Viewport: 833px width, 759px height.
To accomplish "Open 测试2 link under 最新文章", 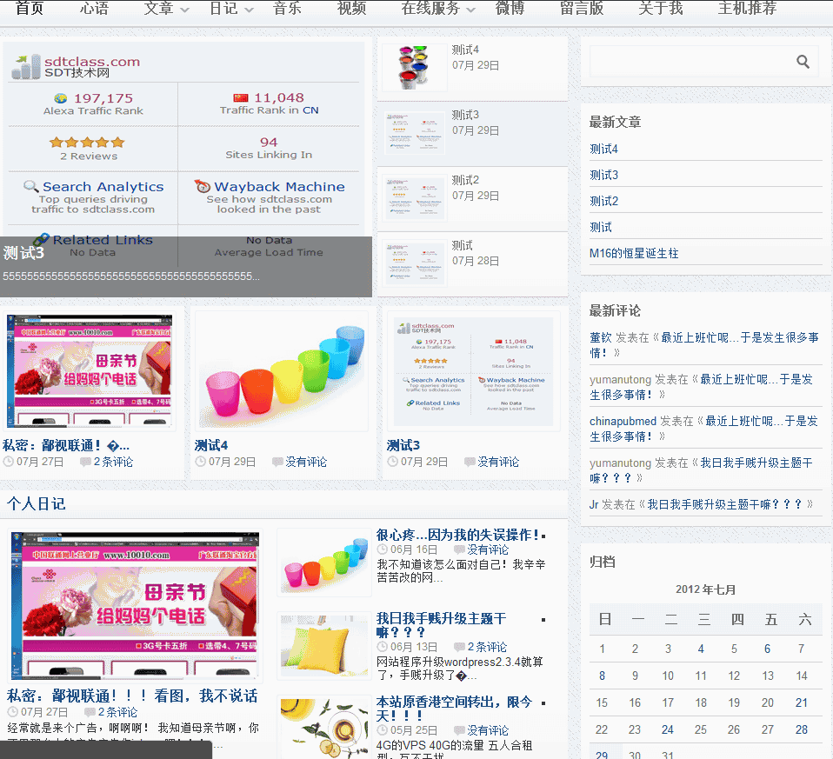I will pos(603,202).
